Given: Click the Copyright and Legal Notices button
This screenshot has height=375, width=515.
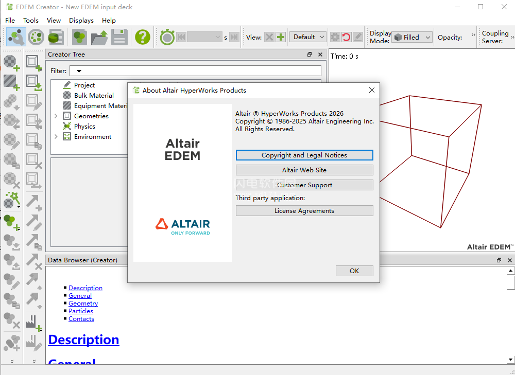Looking at the screenshot, I should 304,155.
